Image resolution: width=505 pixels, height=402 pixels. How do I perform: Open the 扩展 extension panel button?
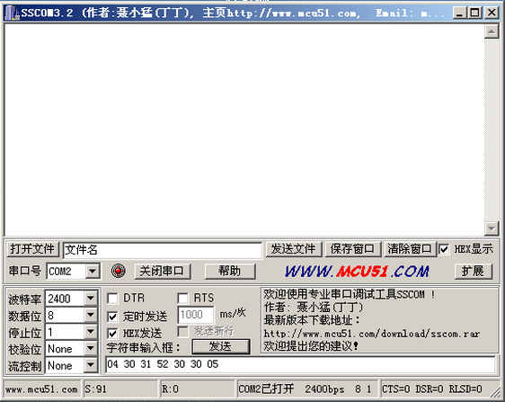pyautogui.click(x=474, y=271)
